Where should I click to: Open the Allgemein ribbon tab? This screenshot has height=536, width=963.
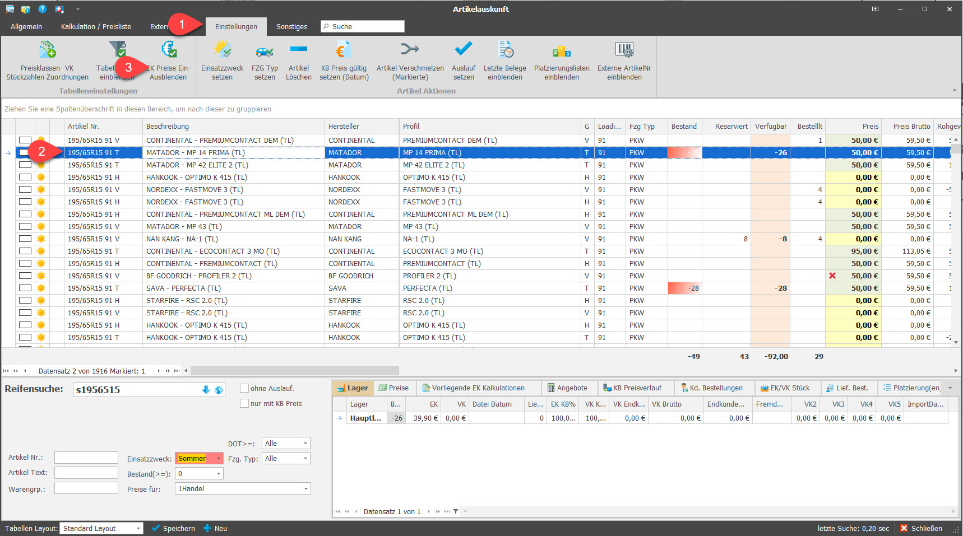[x=26, y=26]
